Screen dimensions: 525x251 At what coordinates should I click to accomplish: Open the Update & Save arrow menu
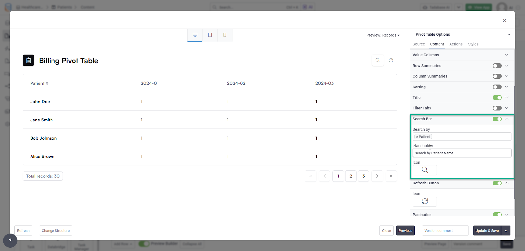coord(506,231)
